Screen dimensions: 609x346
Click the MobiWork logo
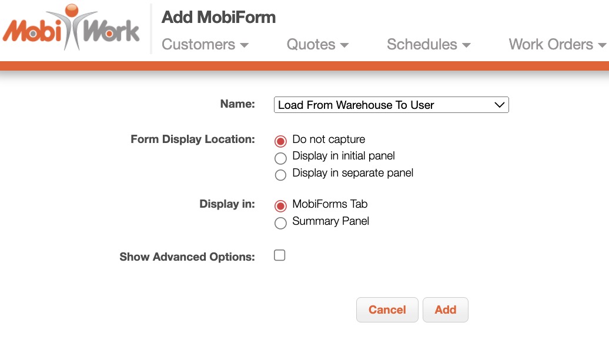click(71, 28)
